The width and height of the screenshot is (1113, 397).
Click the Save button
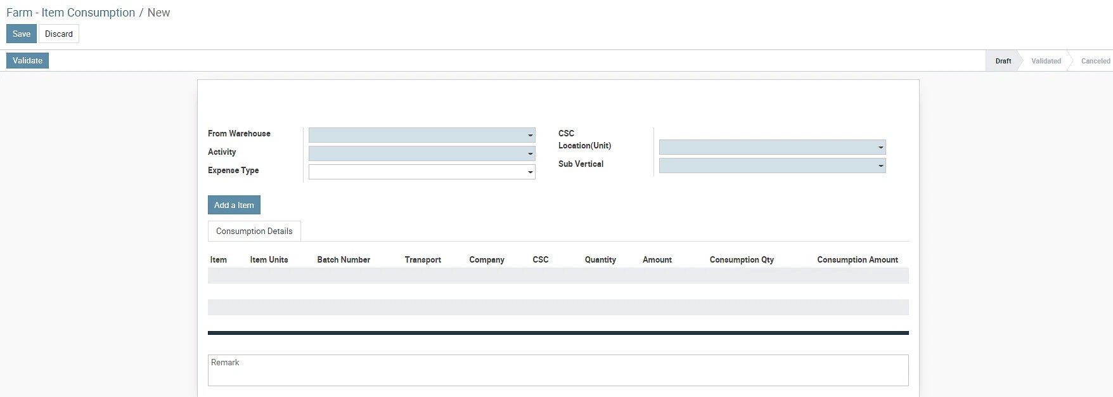(x=21, y=34)
